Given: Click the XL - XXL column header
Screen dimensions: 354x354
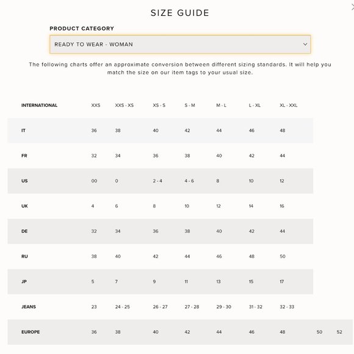Looking at the screenshot, I should point(288,105).
